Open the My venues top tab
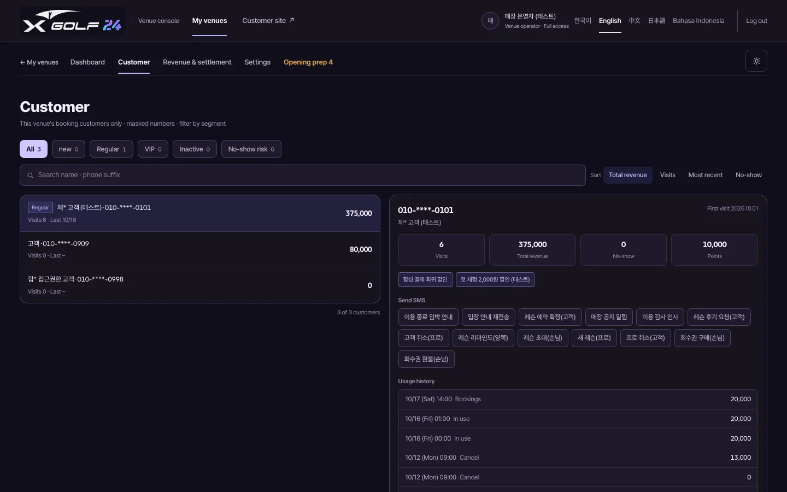The width and height of the screenshot is (787, 492). tap(209, 21)
